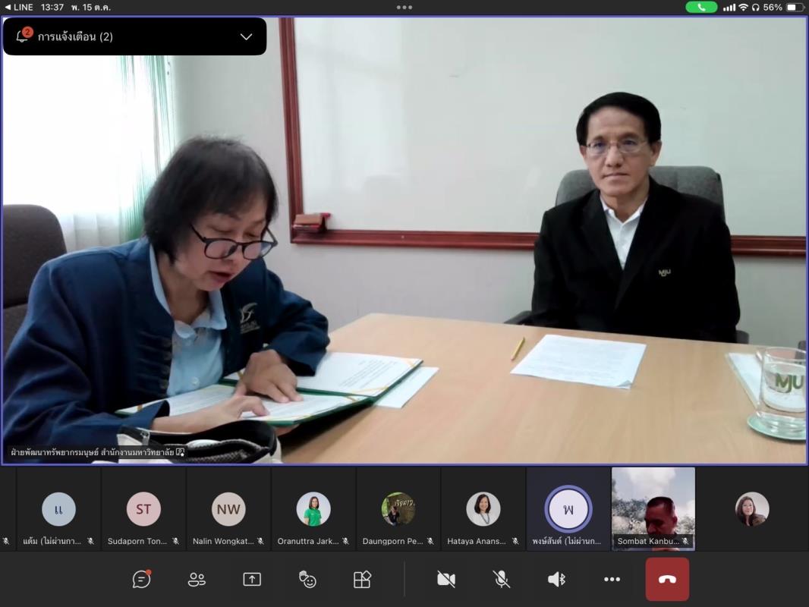809x607 pixels.
Task: Open the apps grid icon
Action: (x=363, y=579)
